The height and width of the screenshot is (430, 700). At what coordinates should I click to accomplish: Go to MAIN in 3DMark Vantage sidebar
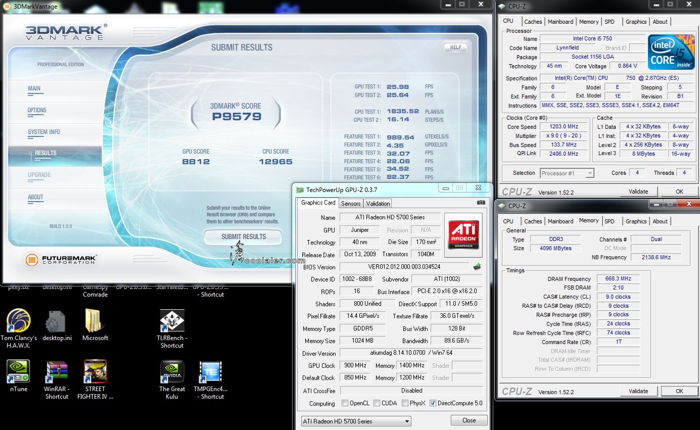(x=34, y=88)
